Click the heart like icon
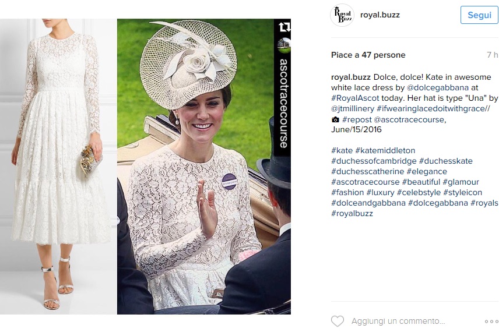 point(338,321)
